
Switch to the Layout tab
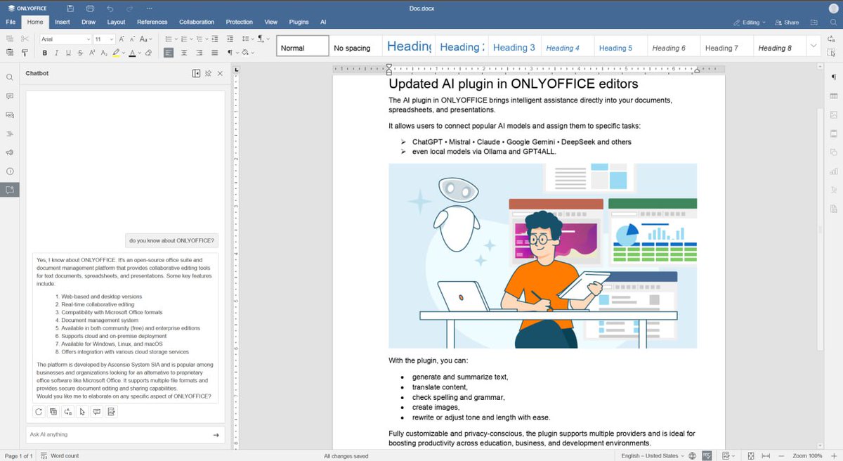(x=116, y=22)
